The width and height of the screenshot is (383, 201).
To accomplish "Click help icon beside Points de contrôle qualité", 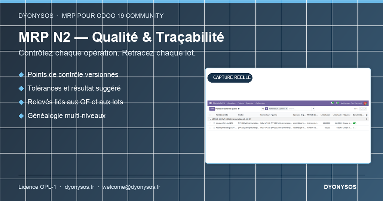I will point(239,109).
